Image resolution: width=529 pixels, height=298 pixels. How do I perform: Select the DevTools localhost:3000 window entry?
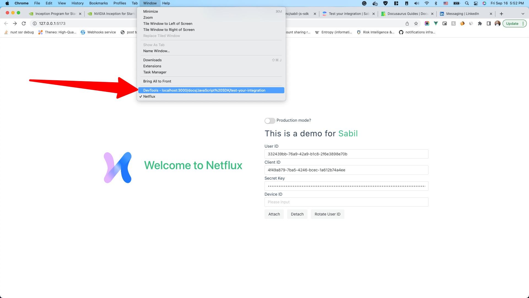(211, 90)
